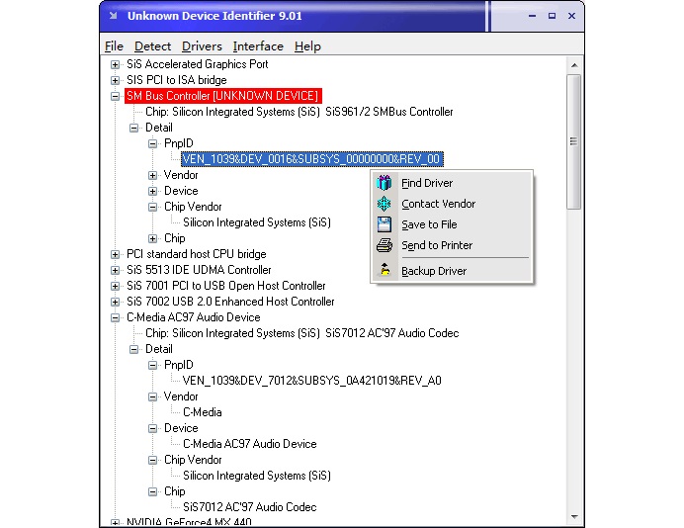Collapse Detail under C-Media AC97 chip line
The image size is (684, 528).
coord(133,349)
